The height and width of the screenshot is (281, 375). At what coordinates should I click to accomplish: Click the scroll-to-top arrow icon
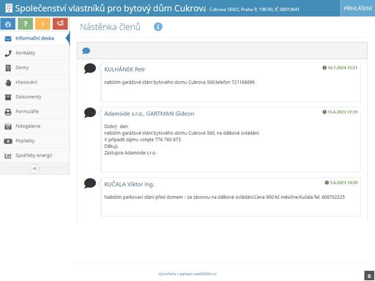coord(369,276)
